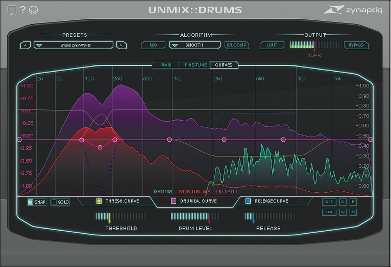Click the /2 curve halve button
The image size is (391, 267).
(353, 212)
